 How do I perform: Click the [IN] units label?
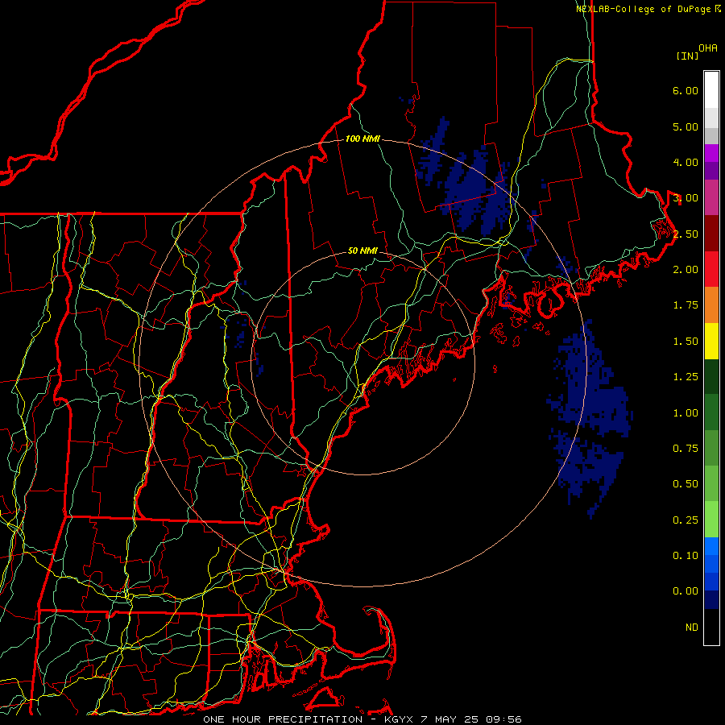pos(687,56)
